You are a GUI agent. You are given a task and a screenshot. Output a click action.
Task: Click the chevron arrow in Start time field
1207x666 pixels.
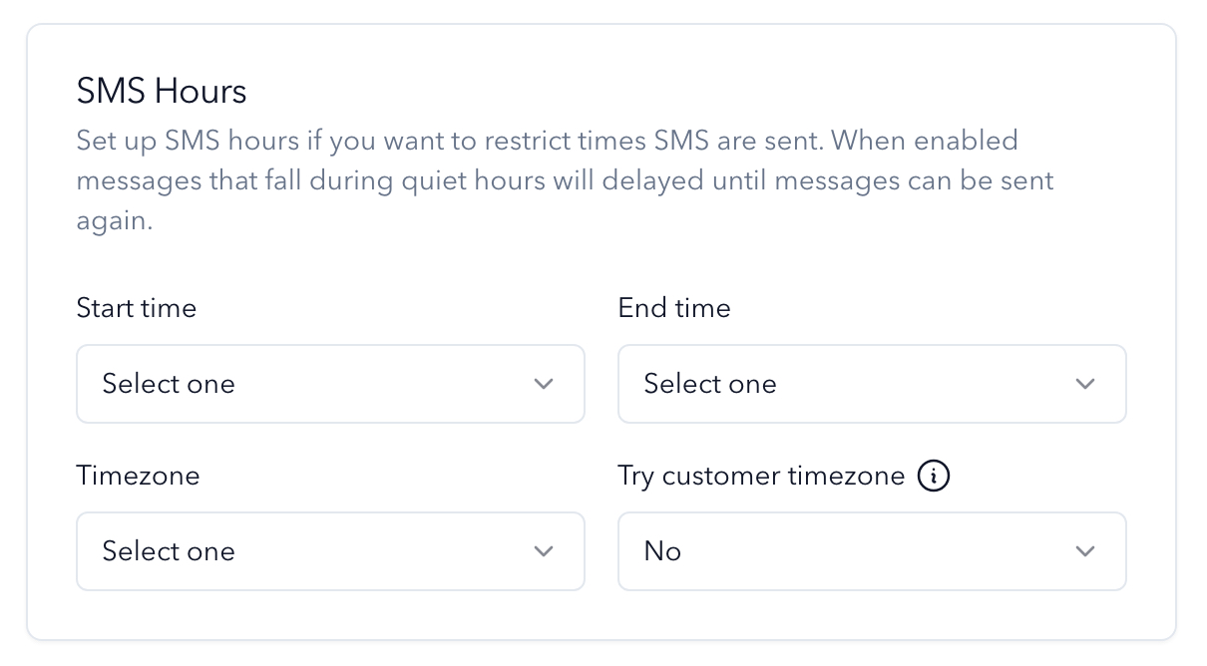pos(544,384)
